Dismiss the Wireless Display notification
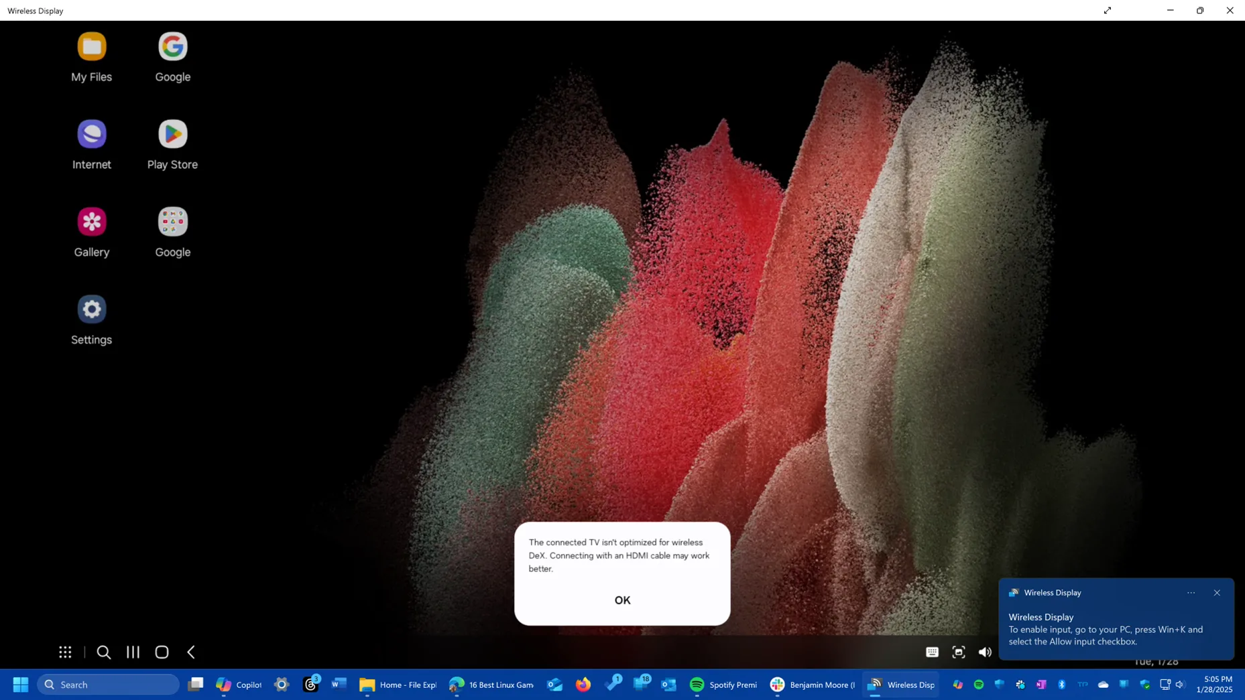Image resolution: width=1245 pixels, height=700 pixels. [x=1217, y=593]
